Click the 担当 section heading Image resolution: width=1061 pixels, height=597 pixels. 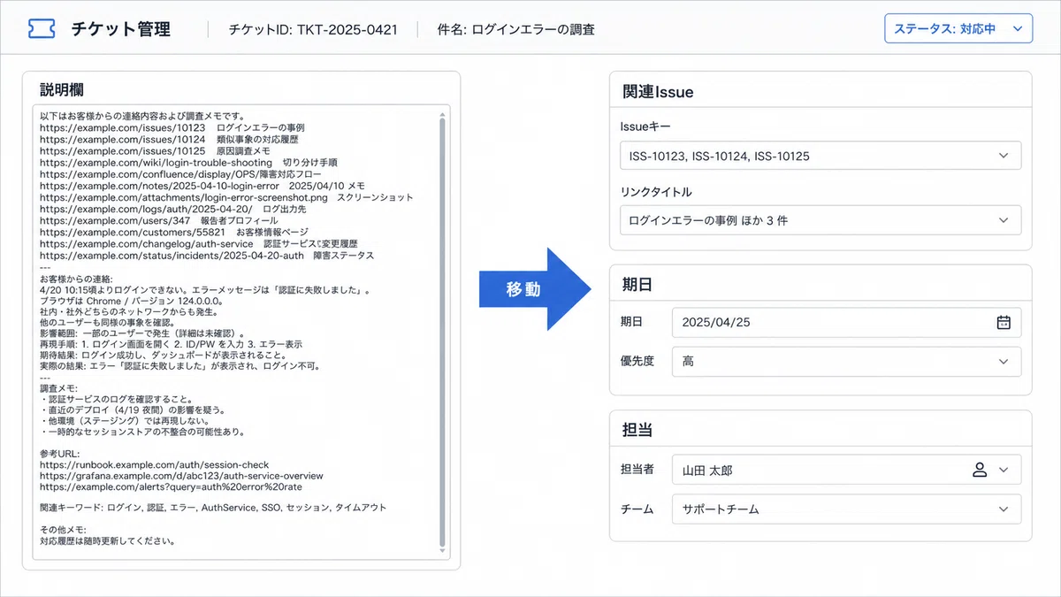point(637,431)
